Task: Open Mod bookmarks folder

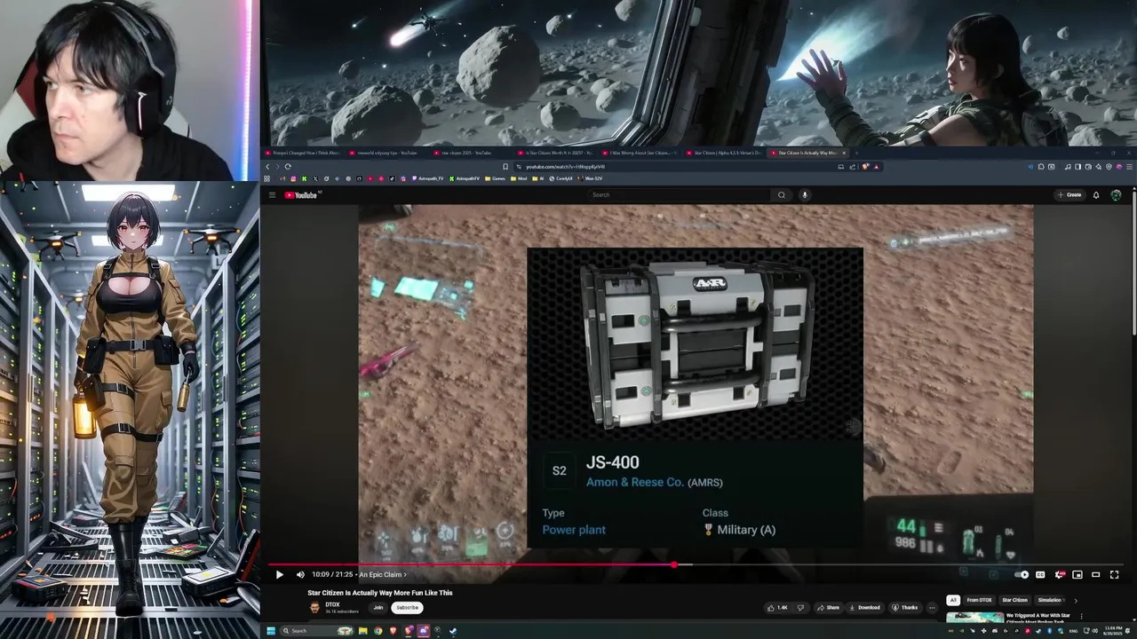Action: pos(519,178)
